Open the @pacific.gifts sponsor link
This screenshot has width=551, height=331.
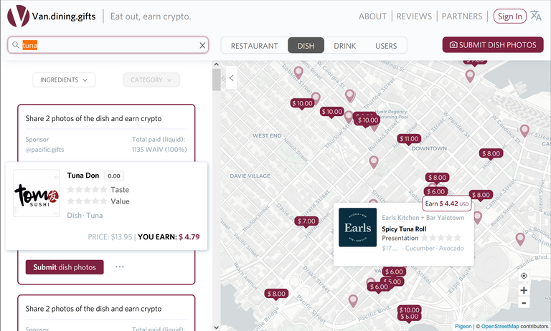pyautogui.click(x=44, y=150)
